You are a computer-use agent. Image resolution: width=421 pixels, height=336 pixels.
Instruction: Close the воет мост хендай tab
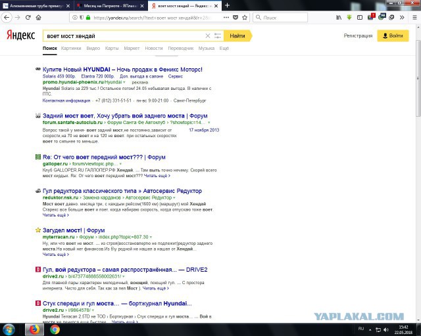click(x=216, y=6)
